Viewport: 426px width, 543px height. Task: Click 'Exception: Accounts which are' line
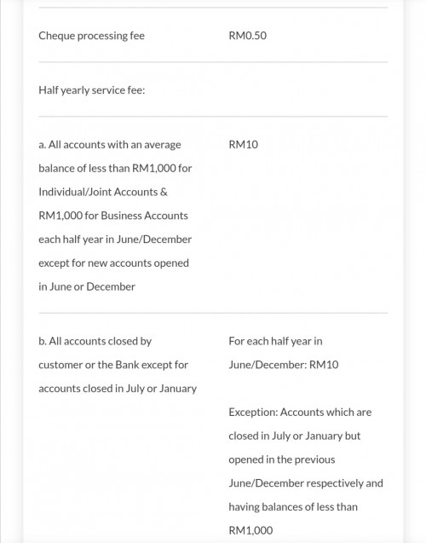(x=300, y=413)
